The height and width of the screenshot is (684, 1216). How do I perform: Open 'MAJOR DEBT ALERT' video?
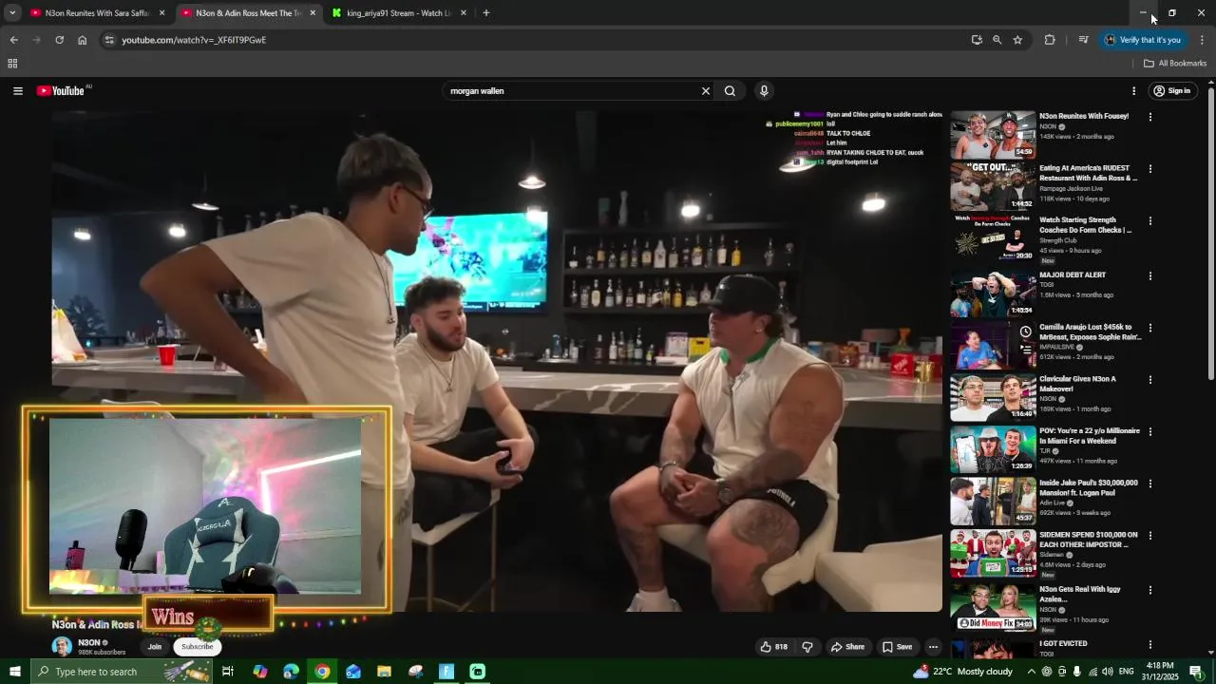[993, 294]
